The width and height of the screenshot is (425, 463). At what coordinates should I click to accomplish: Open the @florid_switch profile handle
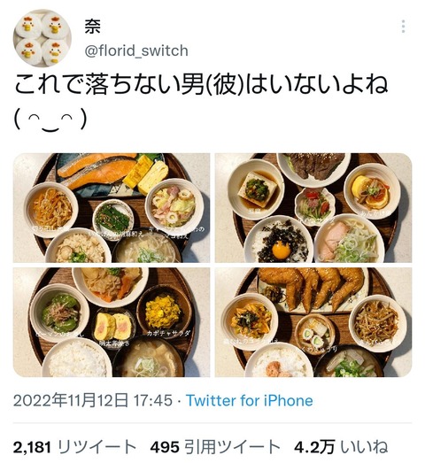pyautogui.click(x=136, y=50)
